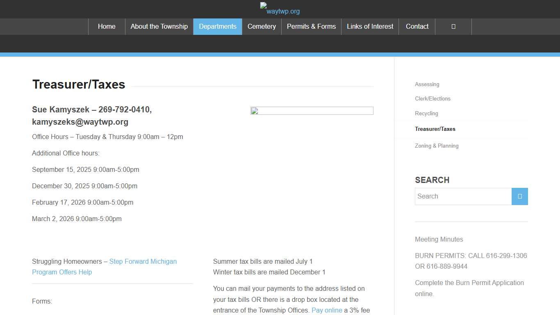
Task: Open Step Forward Michigan program link
Action: [143, 262]
